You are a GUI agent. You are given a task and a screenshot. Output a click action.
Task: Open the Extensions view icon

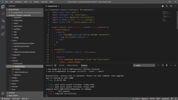click(x=3, y=34)
